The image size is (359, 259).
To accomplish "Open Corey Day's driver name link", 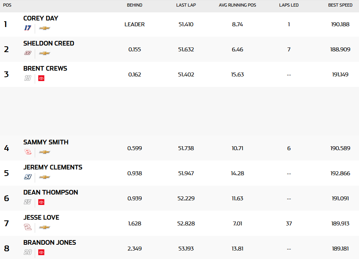I will click(x=41, y=19).
